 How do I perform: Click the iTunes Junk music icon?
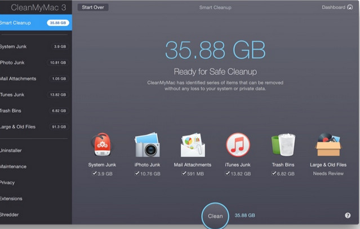(238, 146)
